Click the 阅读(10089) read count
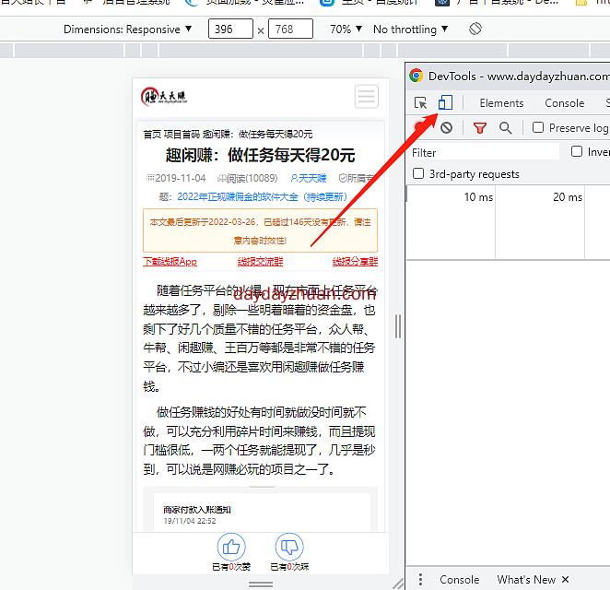Screen dimensions: 610x590 click(x=248, y=178)
